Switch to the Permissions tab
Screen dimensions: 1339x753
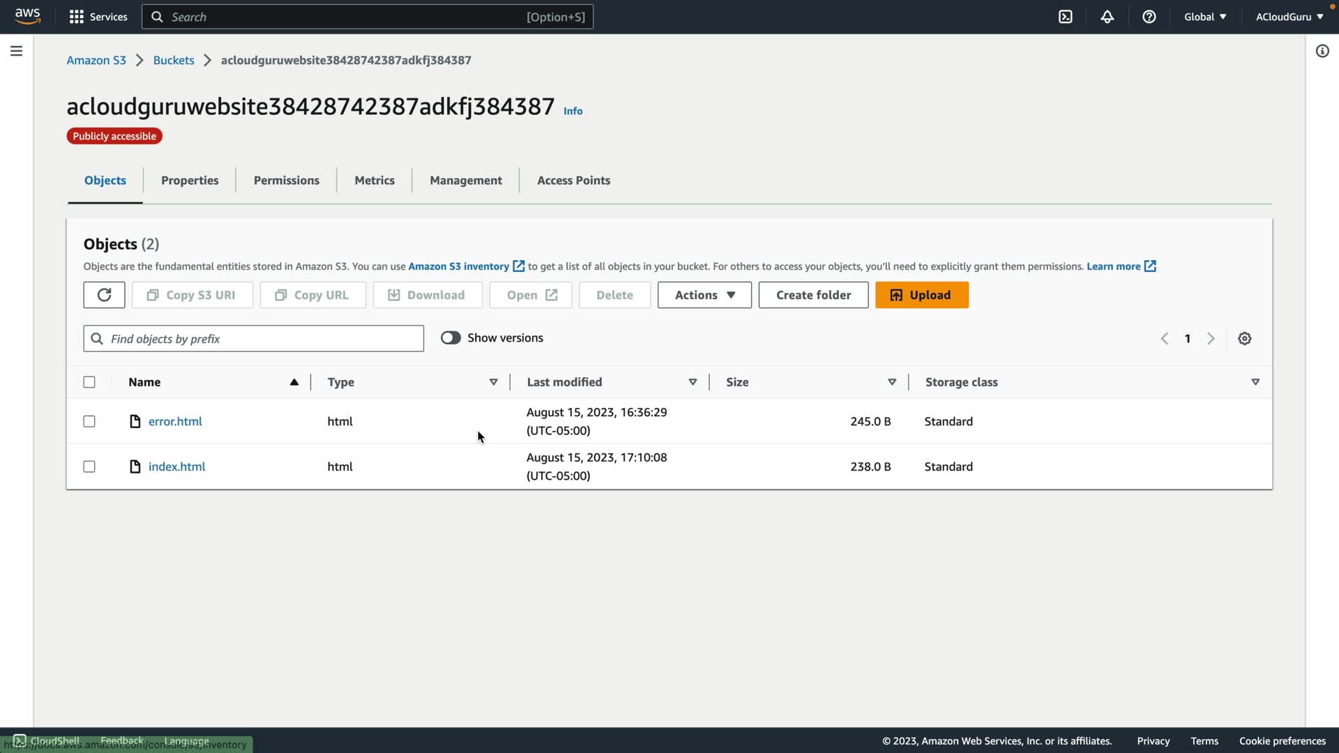point(286,181)
